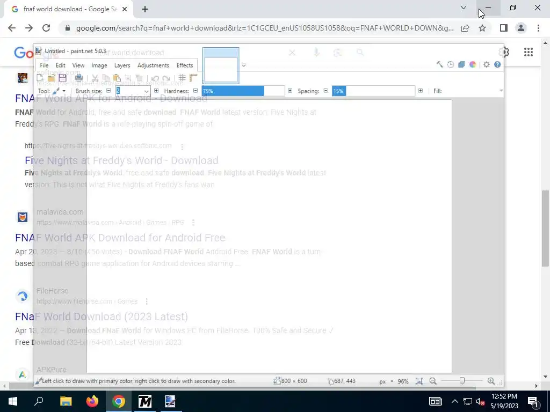Screen dimensions: 550x412
Task: Toggle Colors window wheel icon
Action: click(x=473, y=64)
